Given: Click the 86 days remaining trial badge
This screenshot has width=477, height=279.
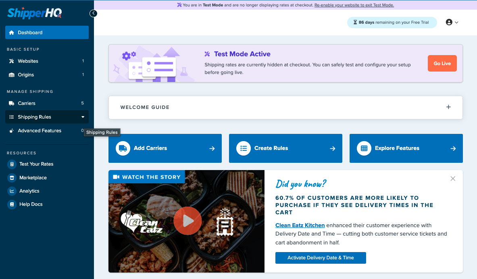Looking at the screenshot, I should [392, 23].
